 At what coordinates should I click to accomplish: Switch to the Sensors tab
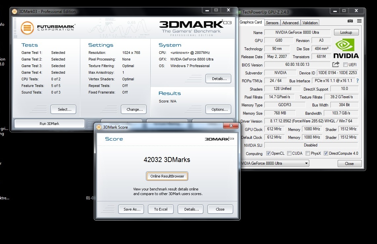[x=272, y=23]
